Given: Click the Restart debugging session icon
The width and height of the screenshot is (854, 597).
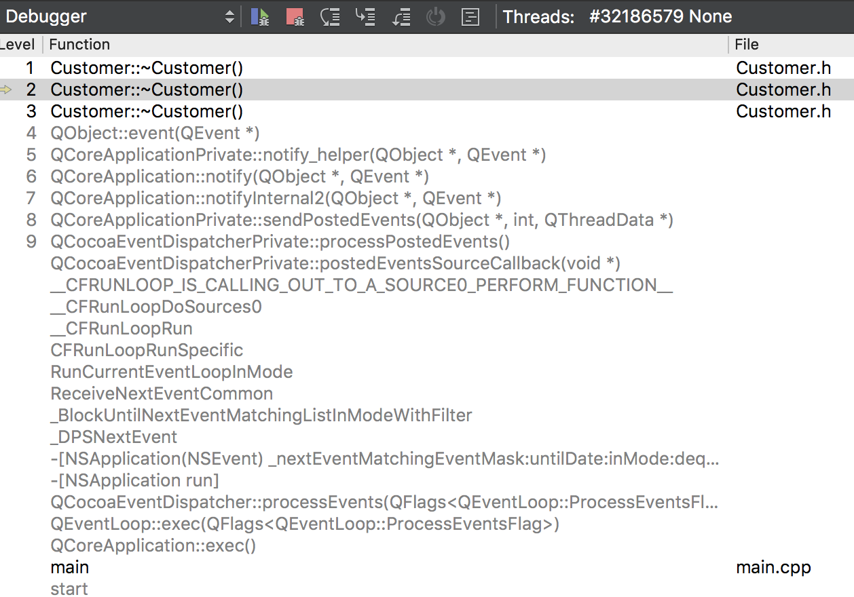Looking at the screenshot, I should (x=435, y=17).
